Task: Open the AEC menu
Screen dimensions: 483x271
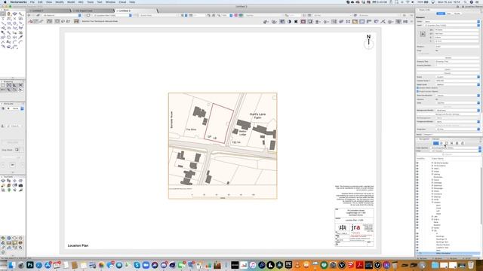Action: pyautogui.click(x=81, y=2)
